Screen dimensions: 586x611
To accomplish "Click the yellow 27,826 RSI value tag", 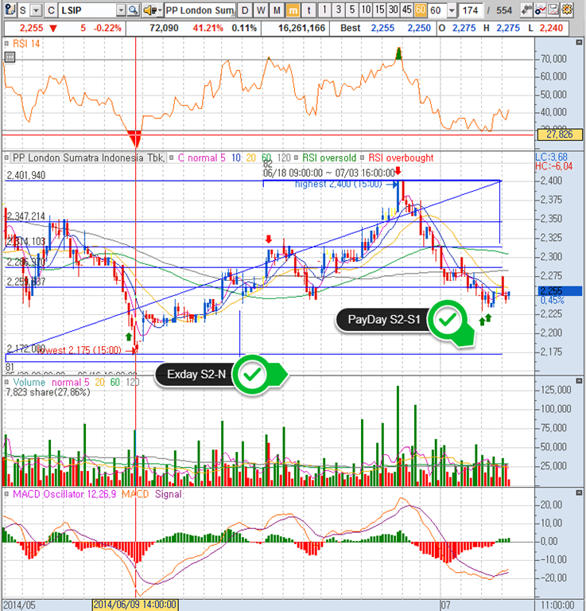I will 560,134.
